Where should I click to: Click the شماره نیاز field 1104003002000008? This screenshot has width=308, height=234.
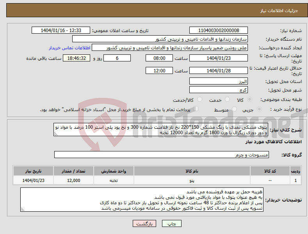click(x=219, y=31)
